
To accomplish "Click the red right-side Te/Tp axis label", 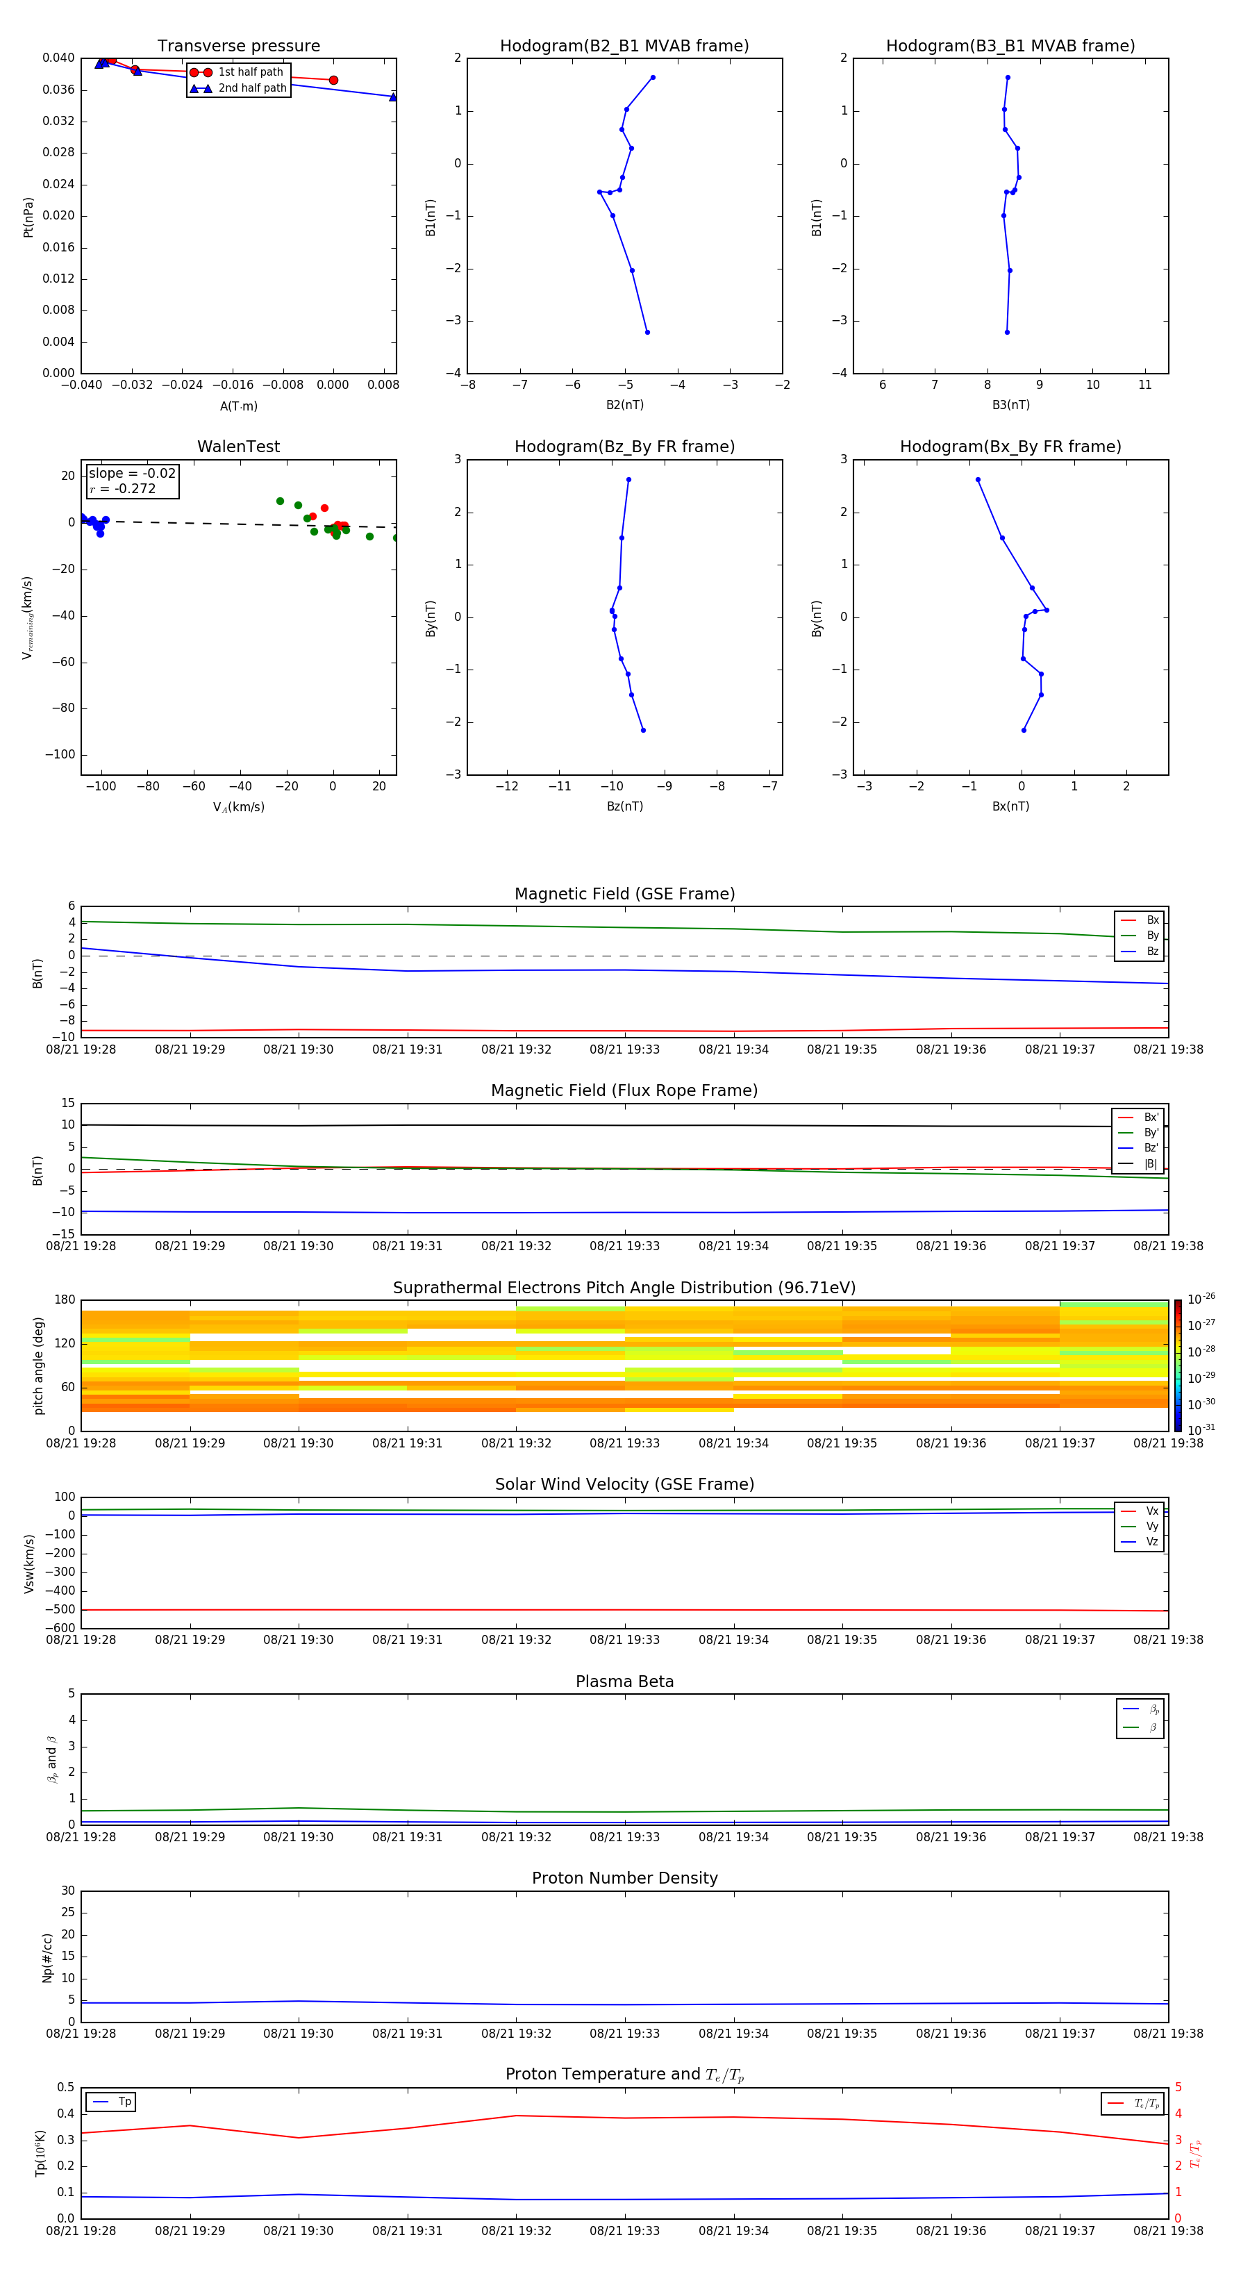I will pos(1195,2153).
